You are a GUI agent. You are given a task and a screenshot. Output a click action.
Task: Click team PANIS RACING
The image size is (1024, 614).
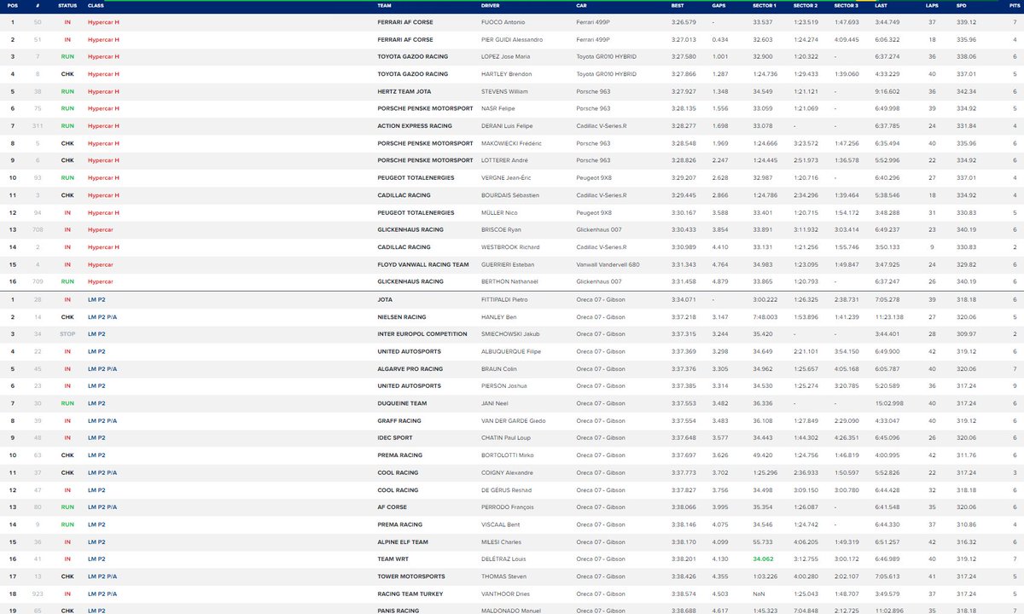[399, 611]
